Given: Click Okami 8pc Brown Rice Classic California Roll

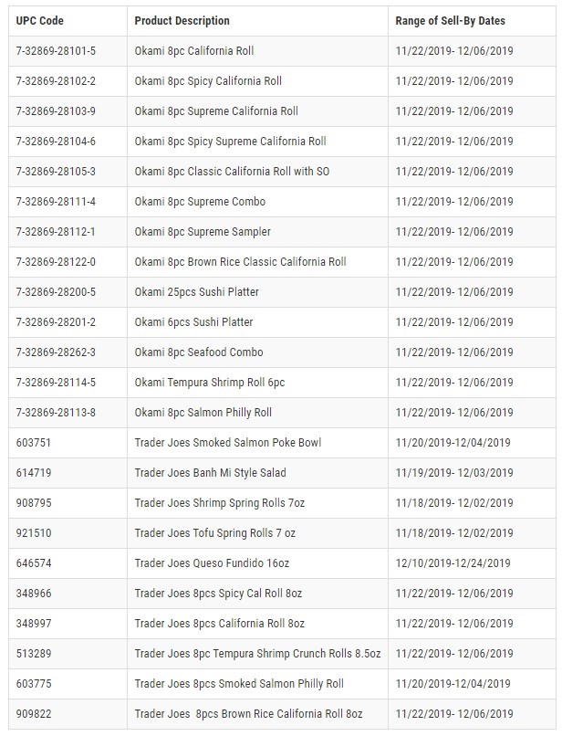Looking at the screenshot, I should [240, 261].
